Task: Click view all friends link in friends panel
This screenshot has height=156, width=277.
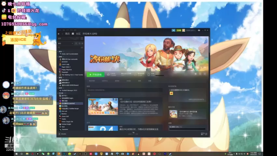Action: click(196, 99)
